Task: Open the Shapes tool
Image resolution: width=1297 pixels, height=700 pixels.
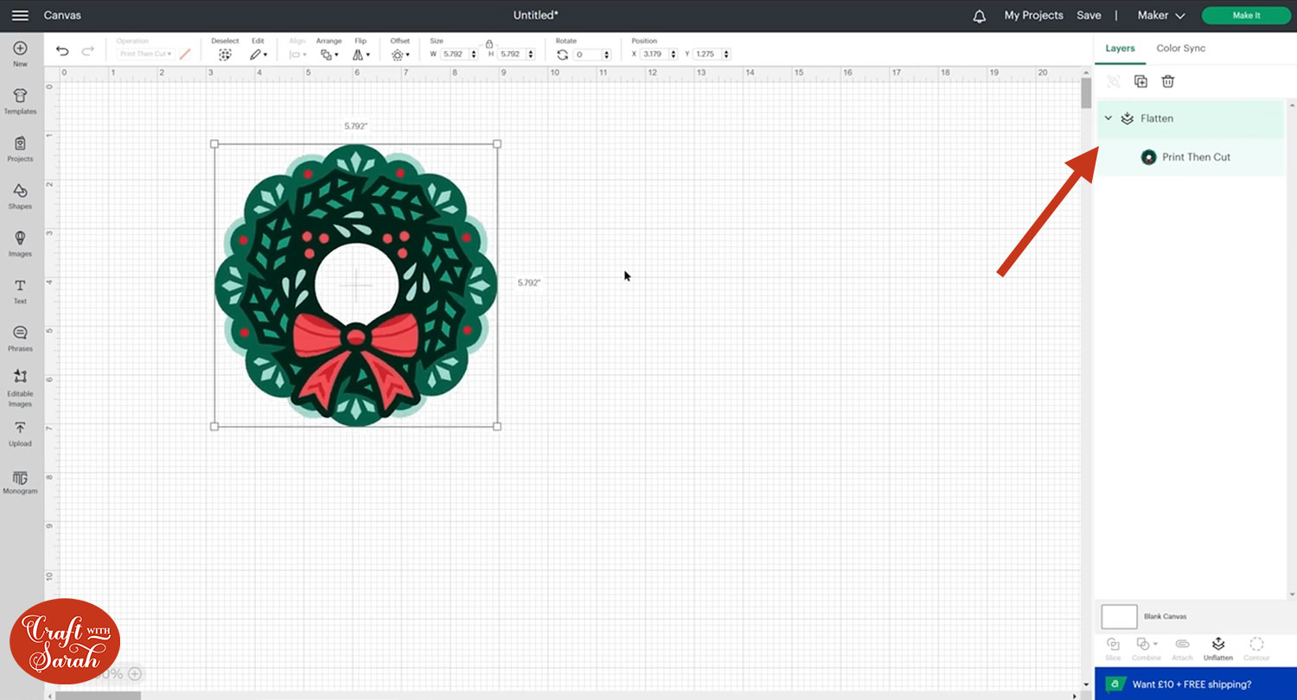Action: 20,195
